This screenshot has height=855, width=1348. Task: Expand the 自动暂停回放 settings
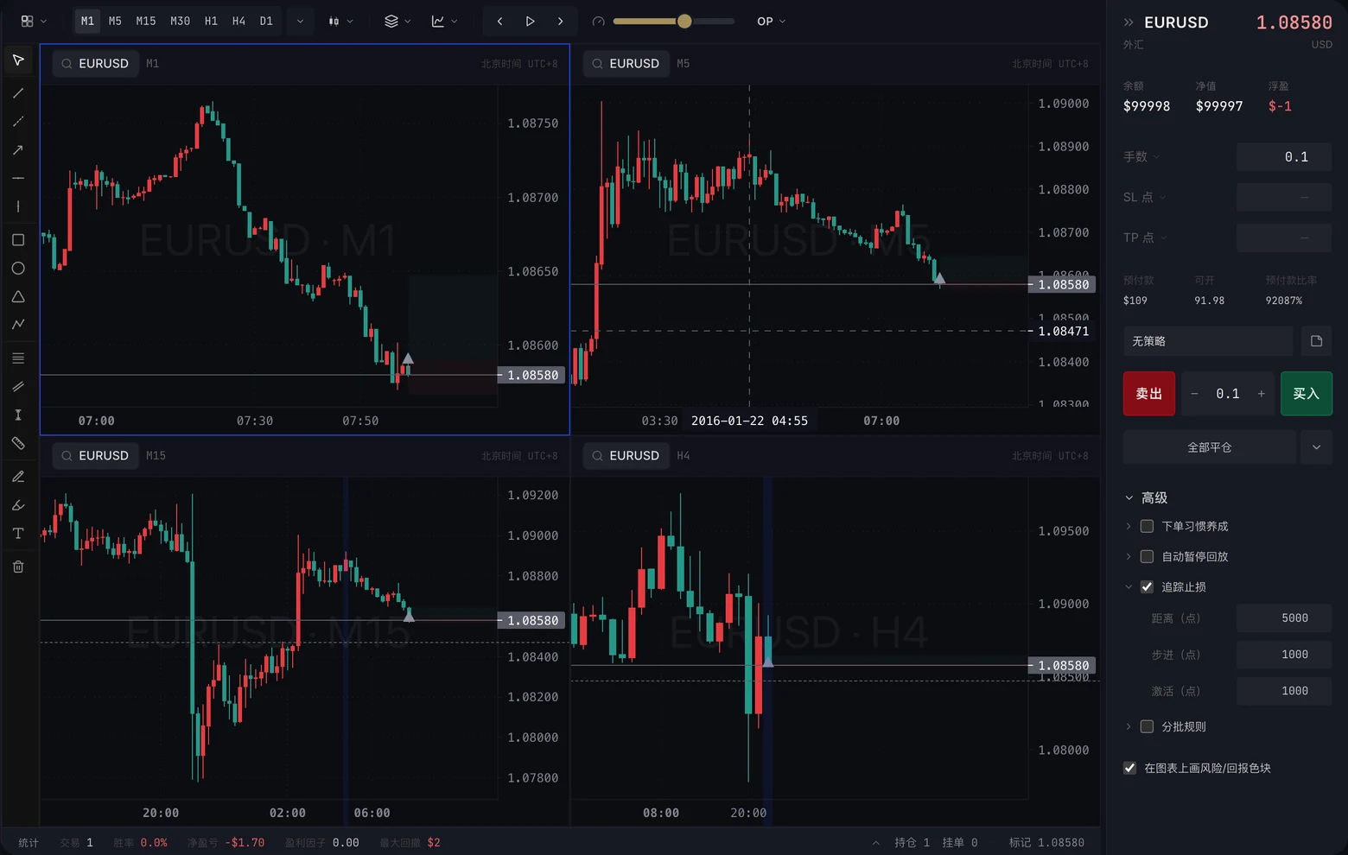coord(1129,556)
